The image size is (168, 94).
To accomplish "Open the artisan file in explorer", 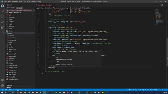I will [x=10, y=63].
